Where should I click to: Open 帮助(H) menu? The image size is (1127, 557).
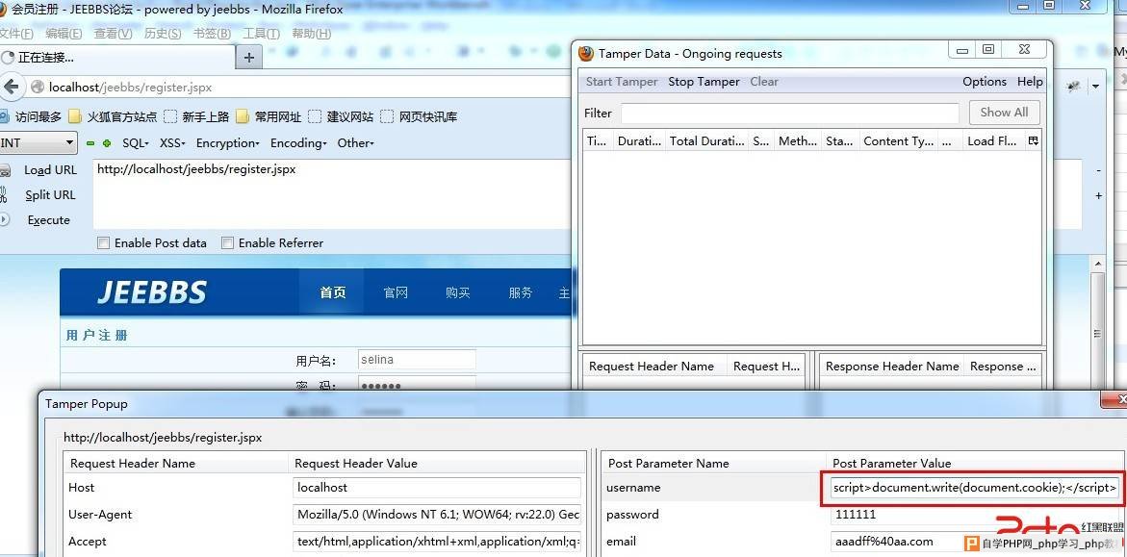[311, 34]
